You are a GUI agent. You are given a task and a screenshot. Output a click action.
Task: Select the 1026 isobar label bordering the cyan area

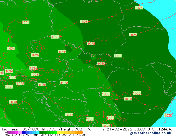pyautogui.click(x=139, y=8)
